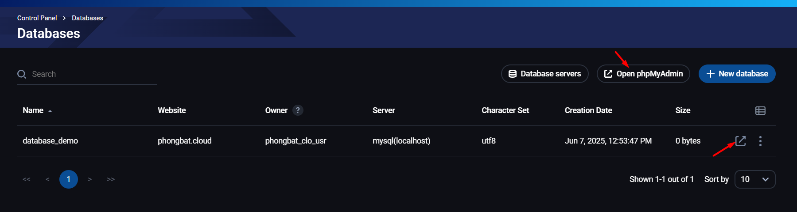Click the Database servers button
This screenshot has width=797, height=212.
[544, 74]
